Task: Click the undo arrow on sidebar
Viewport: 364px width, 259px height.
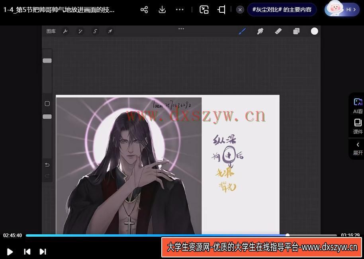Action: tap(47, 165)
